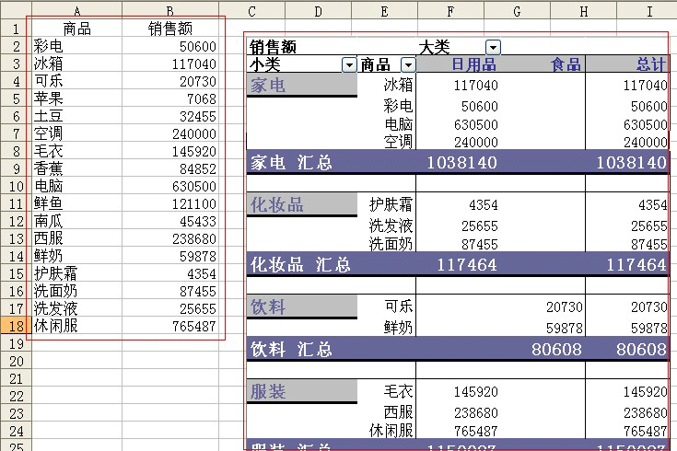The width and height of the screenshot is (677, 451).
Task: Click the 食品 column header in pivot table
Action: pos(566,64)
